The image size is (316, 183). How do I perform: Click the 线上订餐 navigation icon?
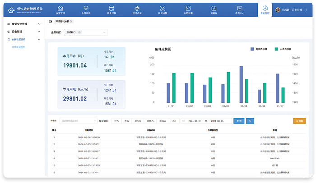[x=112, y=8]
